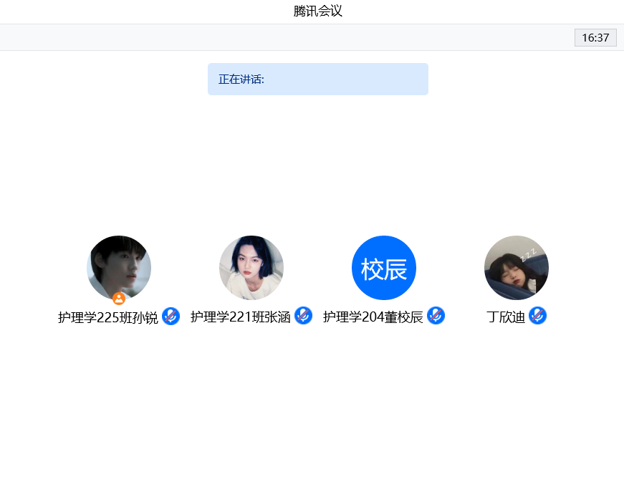The width and height of the screenshot is (624, 492).
Task: Click the 正在讲话 label text
Action: (x=241, y=79)
